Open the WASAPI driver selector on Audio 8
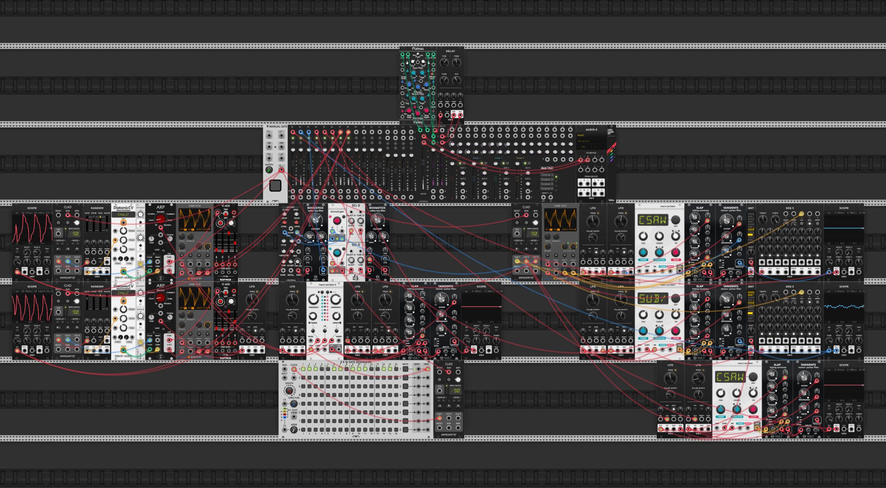Screen dimensions: 886x488 (591, 135)
